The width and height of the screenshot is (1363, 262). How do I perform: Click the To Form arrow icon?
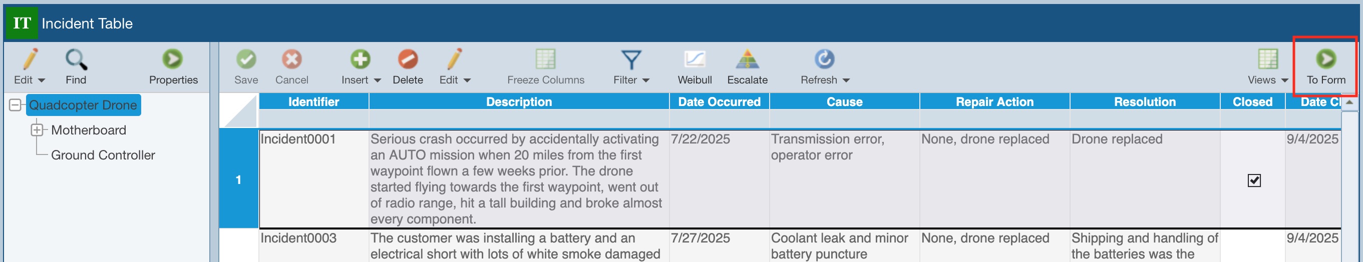[x=1325, y=59]
